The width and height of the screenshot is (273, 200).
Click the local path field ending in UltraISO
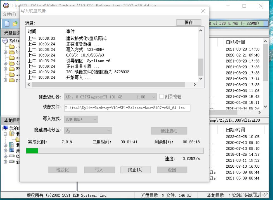pos(239,120)
